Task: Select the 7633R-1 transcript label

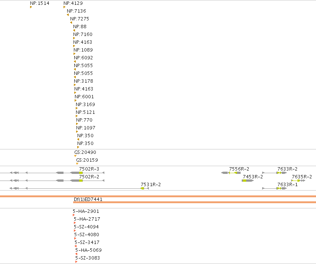Action: click(x=287, y=185)
